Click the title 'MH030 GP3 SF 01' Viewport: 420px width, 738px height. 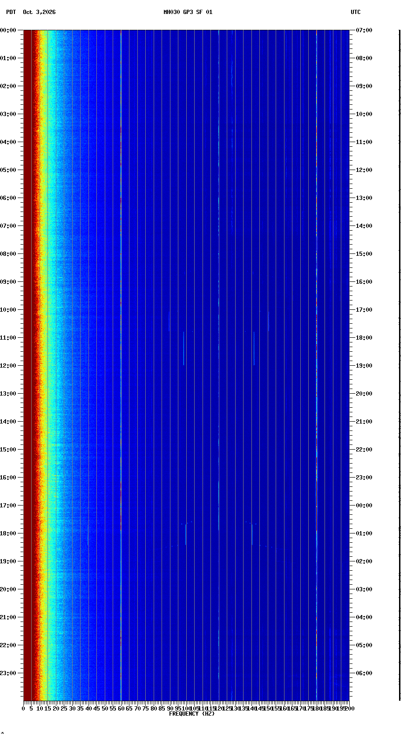(188, 12)
